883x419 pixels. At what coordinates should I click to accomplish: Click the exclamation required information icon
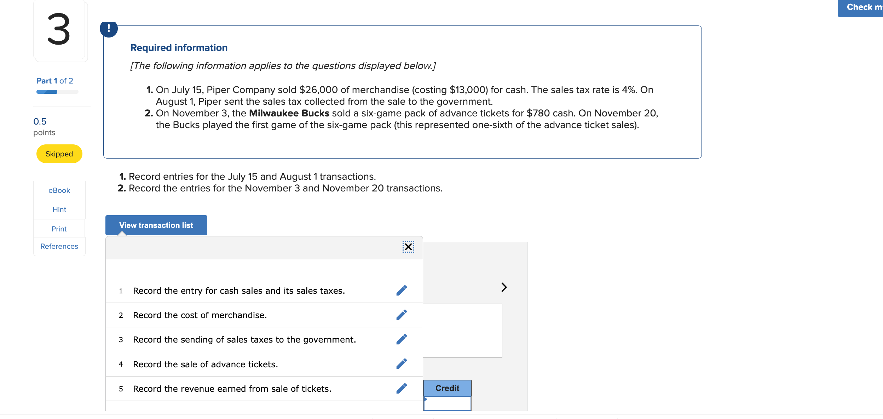(x=109, y=29)
